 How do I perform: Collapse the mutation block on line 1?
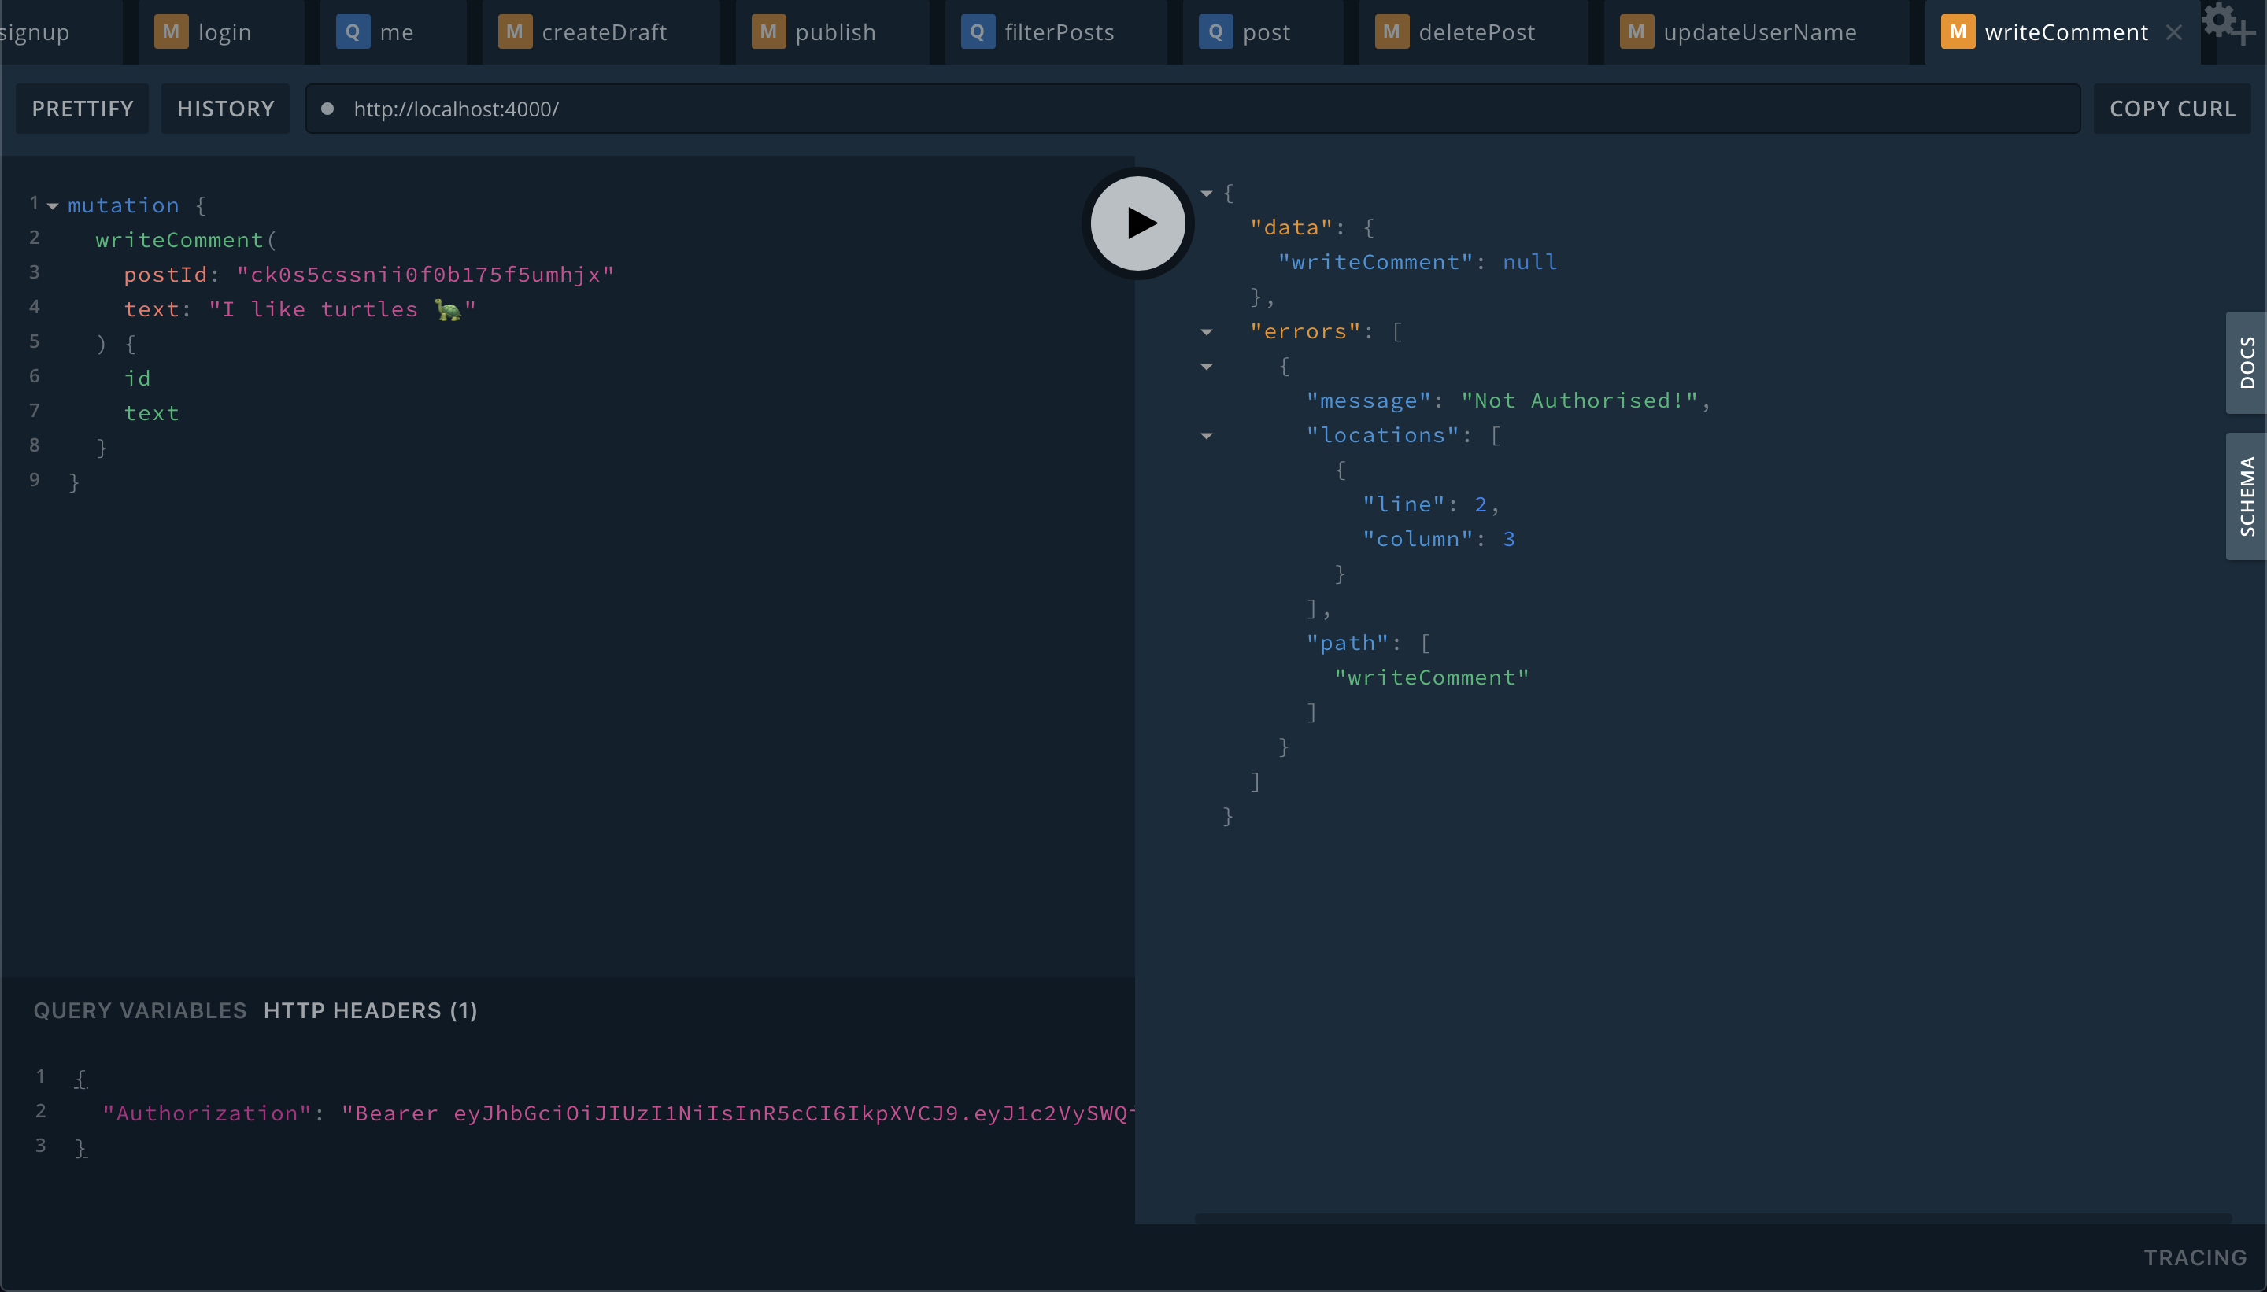click(x=53, y=206)
